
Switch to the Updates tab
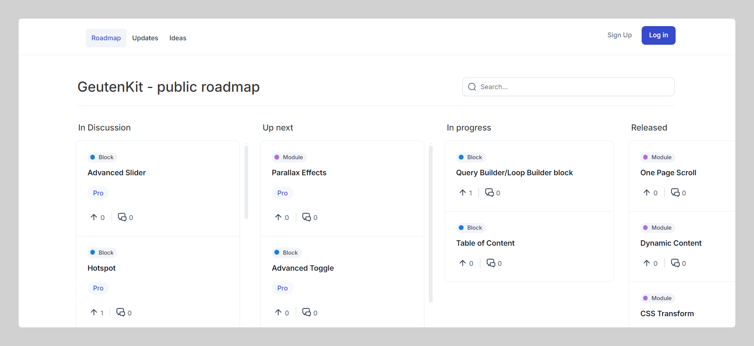point(145,38)
